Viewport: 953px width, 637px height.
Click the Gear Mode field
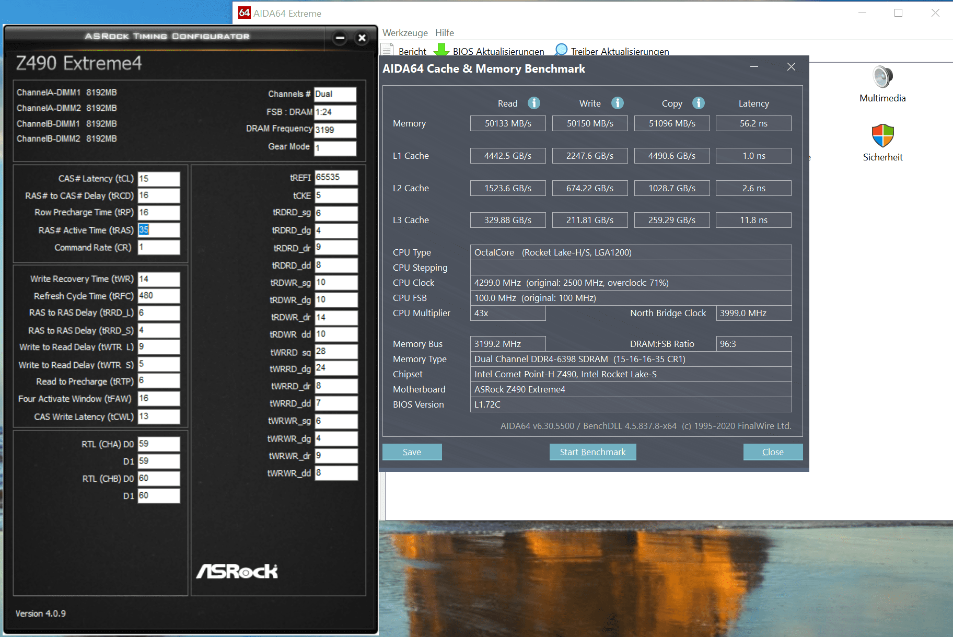[x=335, y=148]
